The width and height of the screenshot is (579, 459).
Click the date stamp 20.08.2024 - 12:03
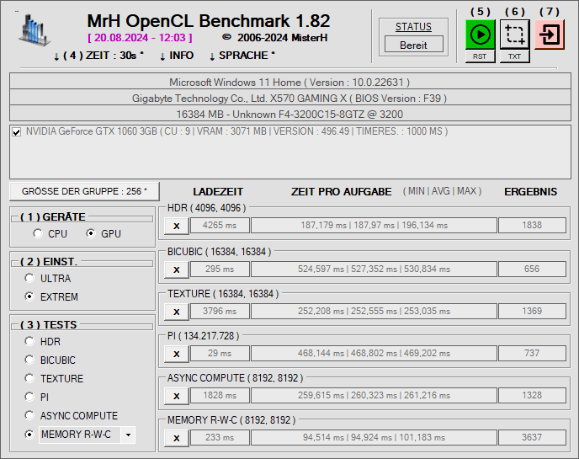coord(140,38)
